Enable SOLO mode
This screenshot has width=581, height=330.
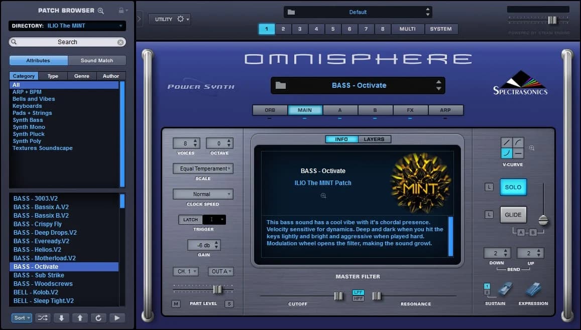(513, 187)
